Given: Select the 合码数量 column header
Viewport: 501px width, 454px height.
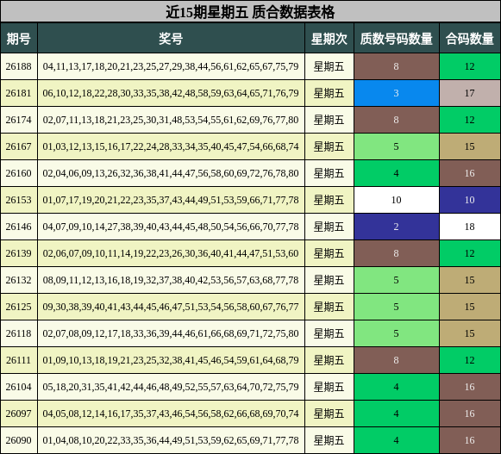Looking at the screenshot, I should click(470, 39).
